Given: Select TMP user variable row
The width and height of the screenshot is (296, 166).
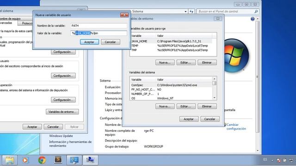Looking at the screenshot, I should tap(171, 50).
